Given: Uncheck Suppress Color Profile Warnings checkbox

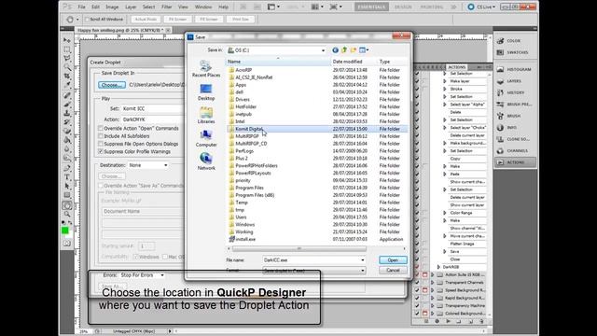Looking at the screenshot, I should coord(101,151).
